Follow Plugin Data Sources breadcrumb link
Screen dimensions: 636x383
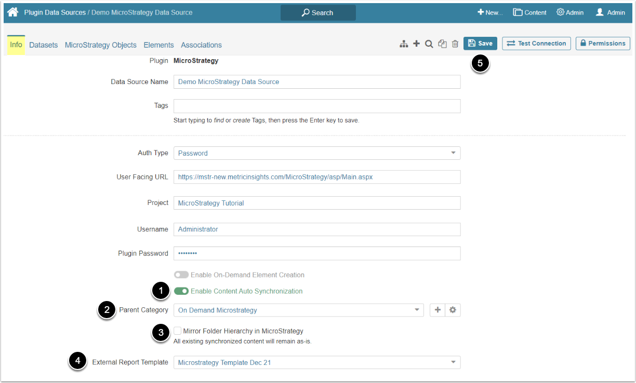[x=55, y=12]
